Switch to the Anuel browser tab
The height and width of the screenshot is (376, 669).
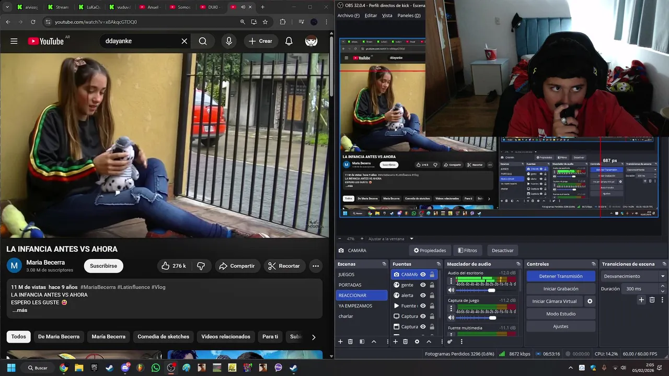point(149,7)
